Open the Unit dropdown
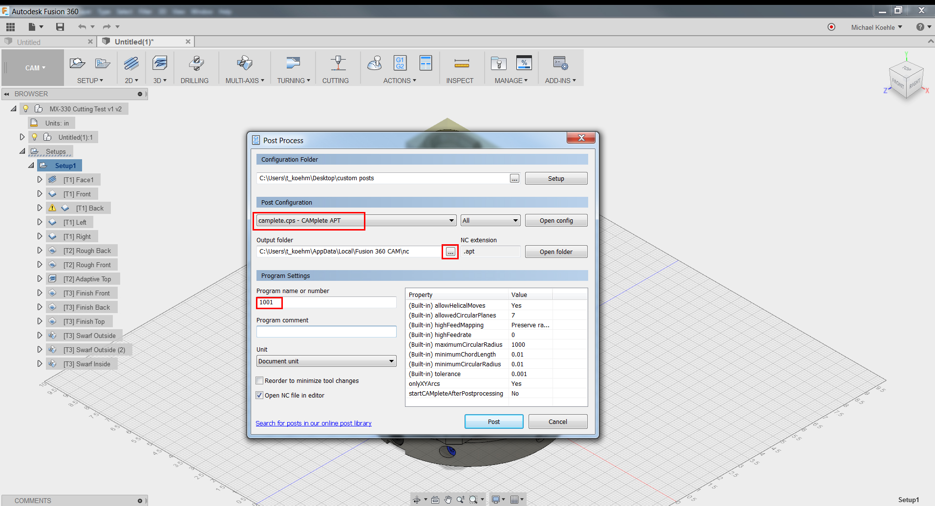 click(326, 361)
